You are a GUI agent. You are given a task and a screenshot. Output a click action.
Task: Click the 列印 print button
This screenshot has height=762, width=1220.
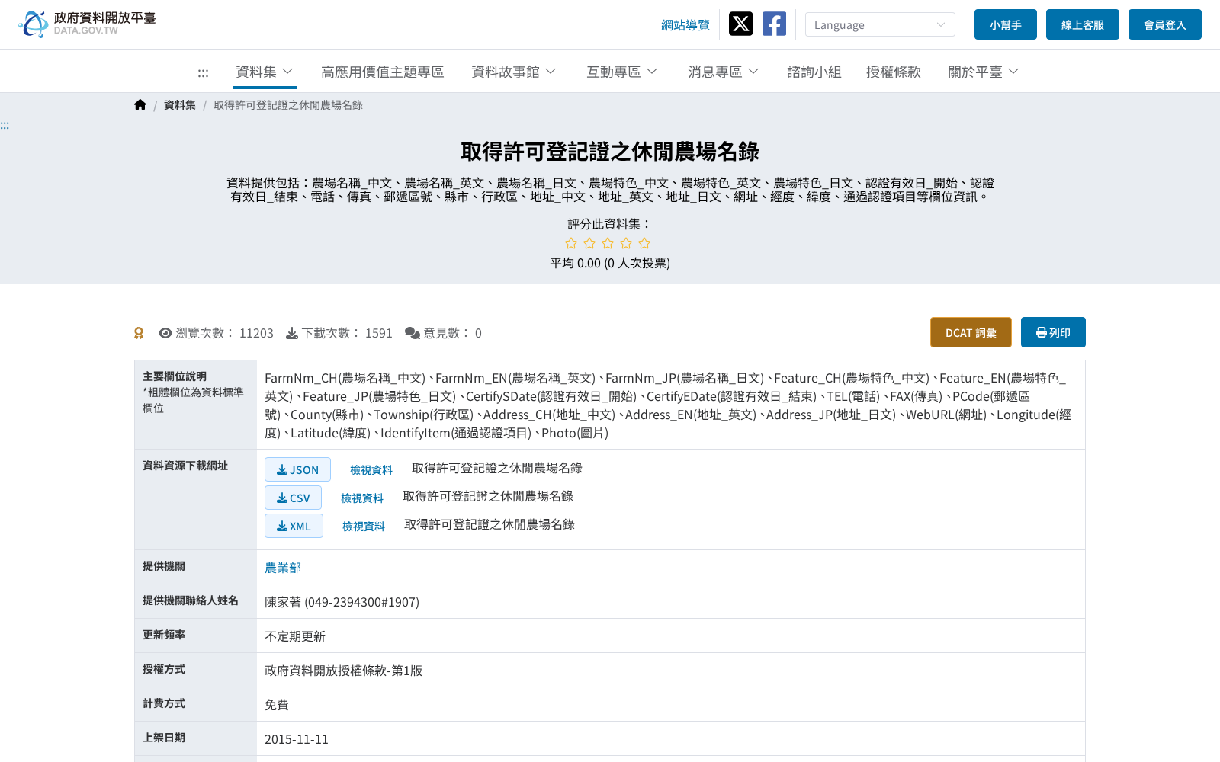pos(1053,332)
